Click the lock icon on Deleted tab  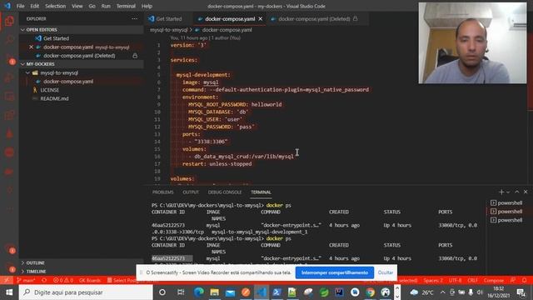pyautogui.click(x=356, y=18)
